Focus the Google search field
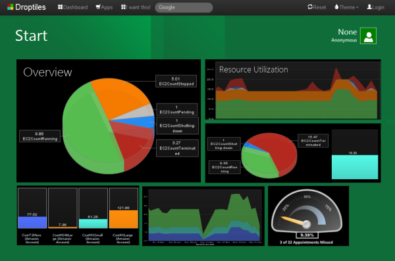The width and height of the screenshot is (395, 261). click(184, 7)
